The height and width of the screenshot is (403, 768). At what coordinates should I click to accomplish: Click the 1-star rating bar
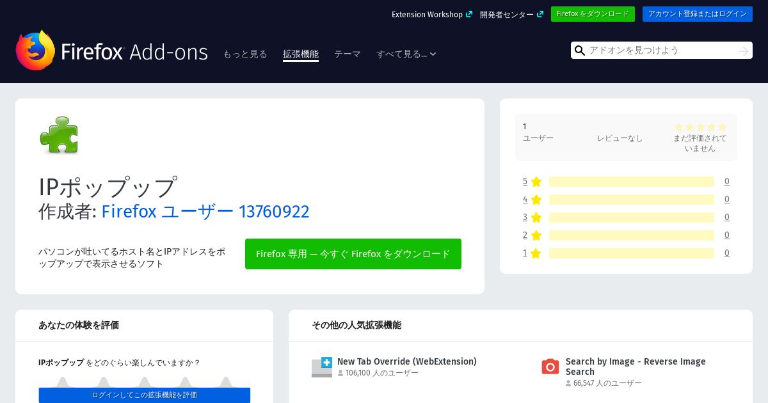pos(632,253)
